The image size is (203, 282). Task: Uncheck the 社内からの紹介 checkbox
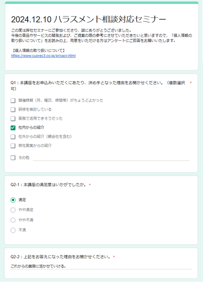(x=13, y=128)
